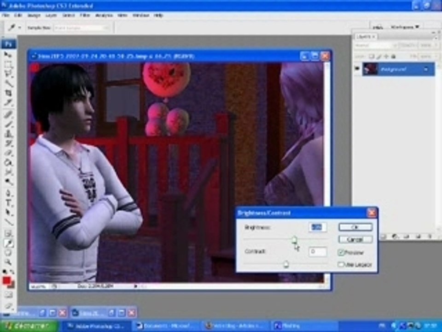Select the Line shape tool
Image resolution: width=442 pixels, height=332 pixels.
coord(8,222)
